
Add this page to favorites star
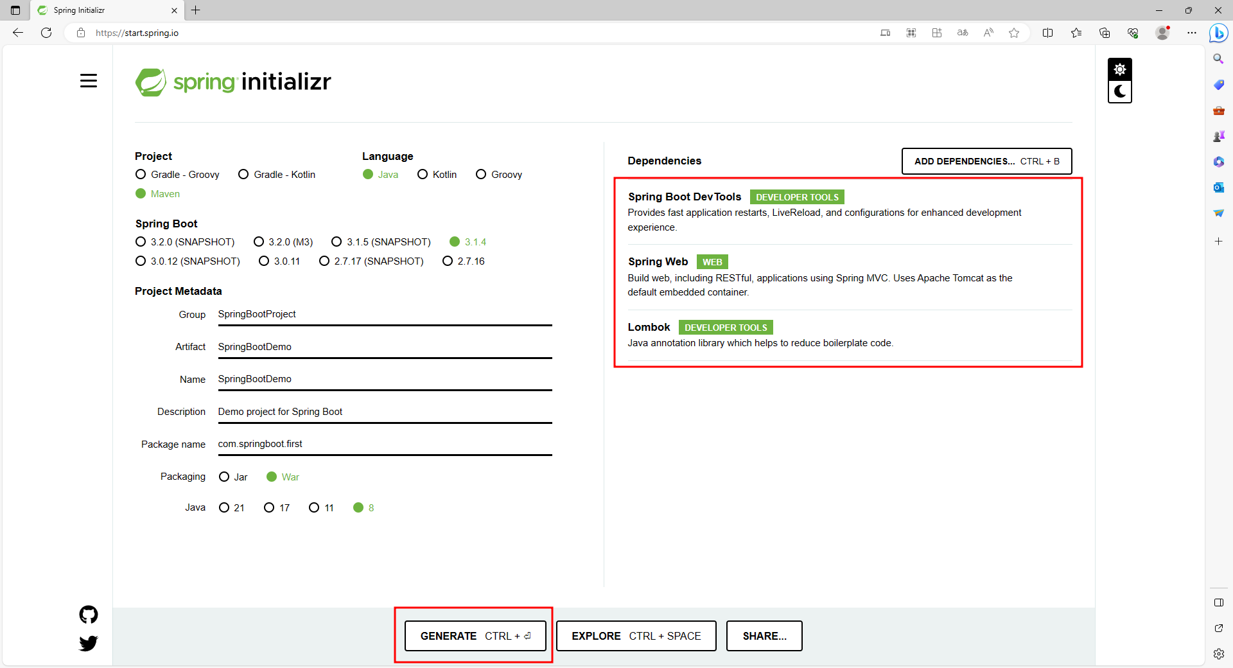coord(1014,33)
